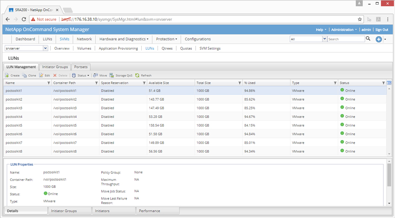Click the 94.67% used value
395x218 pixels.
tap(250, 117)
